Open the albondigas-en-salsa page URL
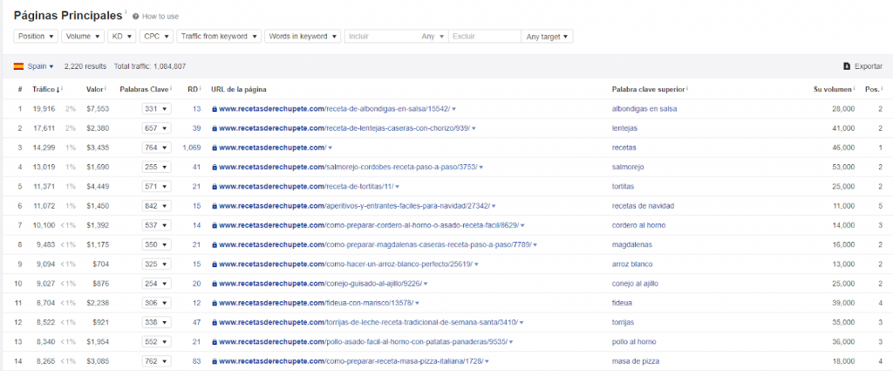 click(334, 109)
